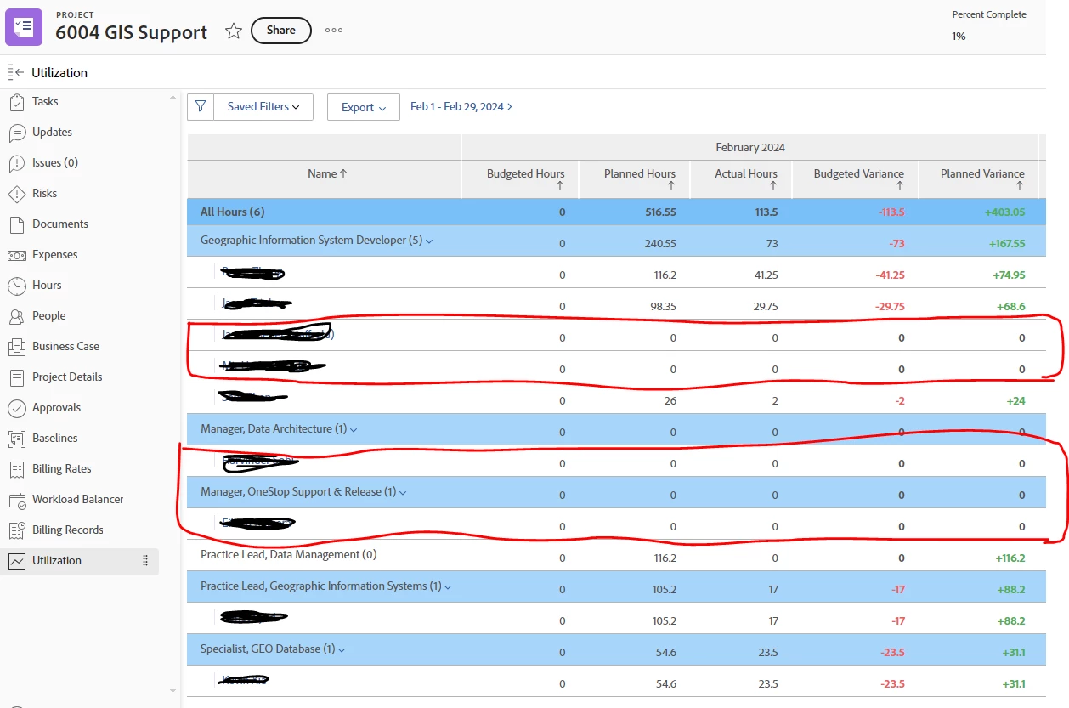Sort by Actual Hours column
1069x708 pixels.
[746, 178]
